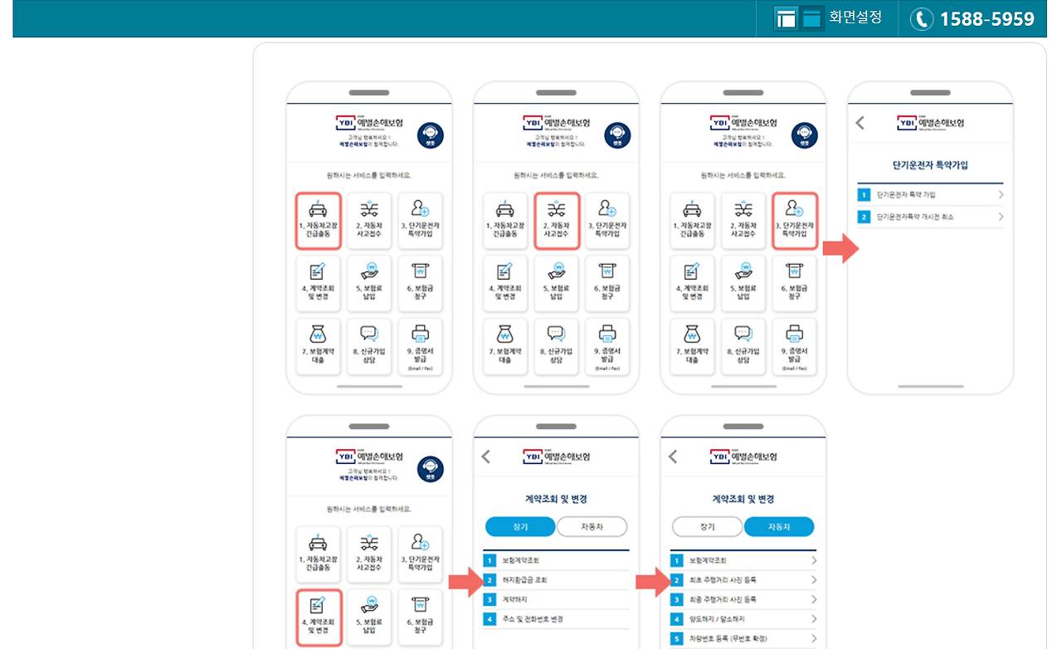
Task: Open the chatbot icon in the mockup highlighting 사고접수
Action: point(617,134)
